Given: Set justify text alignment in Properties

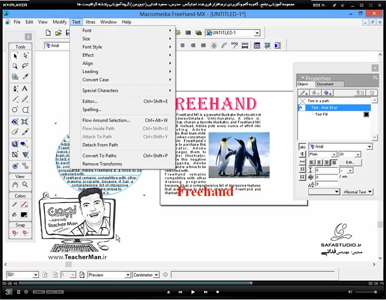Looking at the screenshot, I should [x=334, y=162].
